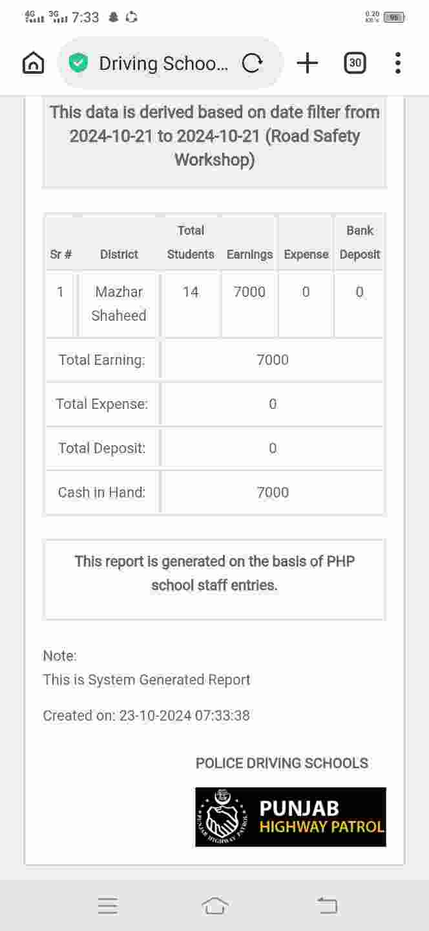Click the Total Students column header
Viewport: 429px width, 931px height.
(191, 243)
